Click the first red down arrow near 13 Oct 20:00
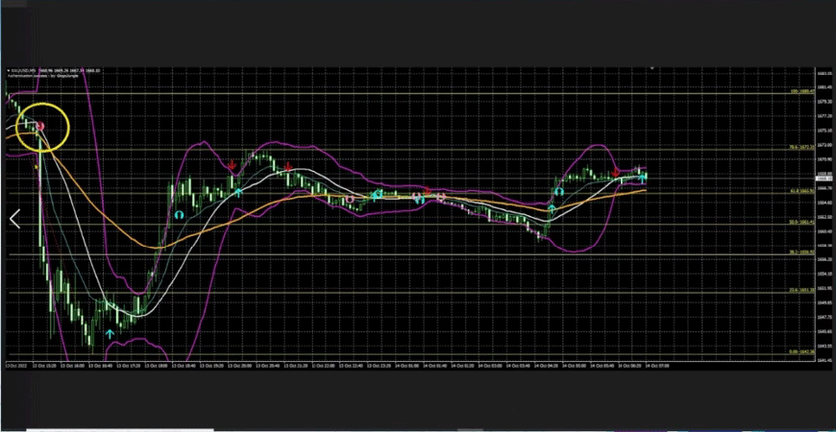The image size is (836, 432). 232,164
